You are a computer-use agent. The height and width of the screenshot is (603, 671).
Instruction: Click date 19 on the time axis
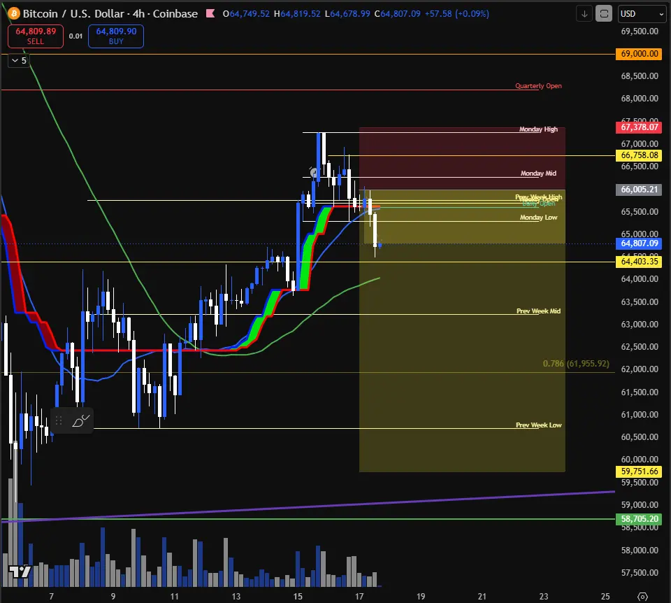pyautogui.click(x=421, y=596)
